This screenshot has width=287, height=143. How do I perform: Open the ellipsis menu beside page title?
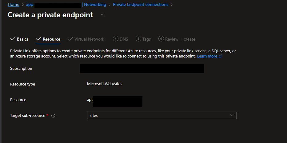point(103,15)
